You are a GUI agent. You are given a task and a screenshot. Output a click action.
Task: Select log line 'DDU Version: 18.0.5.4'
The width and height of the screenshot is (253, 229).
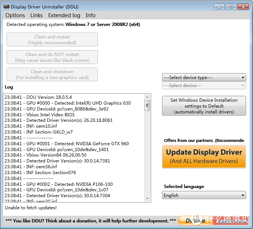[x=38, y=97]
